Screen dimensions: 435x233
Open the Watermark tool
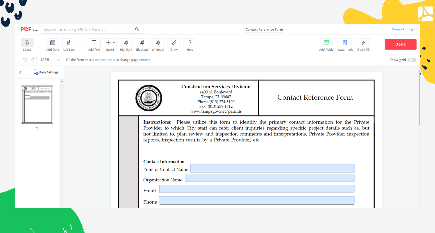345,43
